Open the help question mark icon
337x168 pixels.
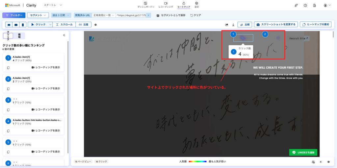click(305, 6)
